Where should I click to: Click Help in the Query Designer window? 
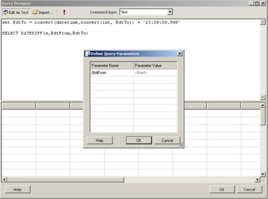[x=18, y=189]
